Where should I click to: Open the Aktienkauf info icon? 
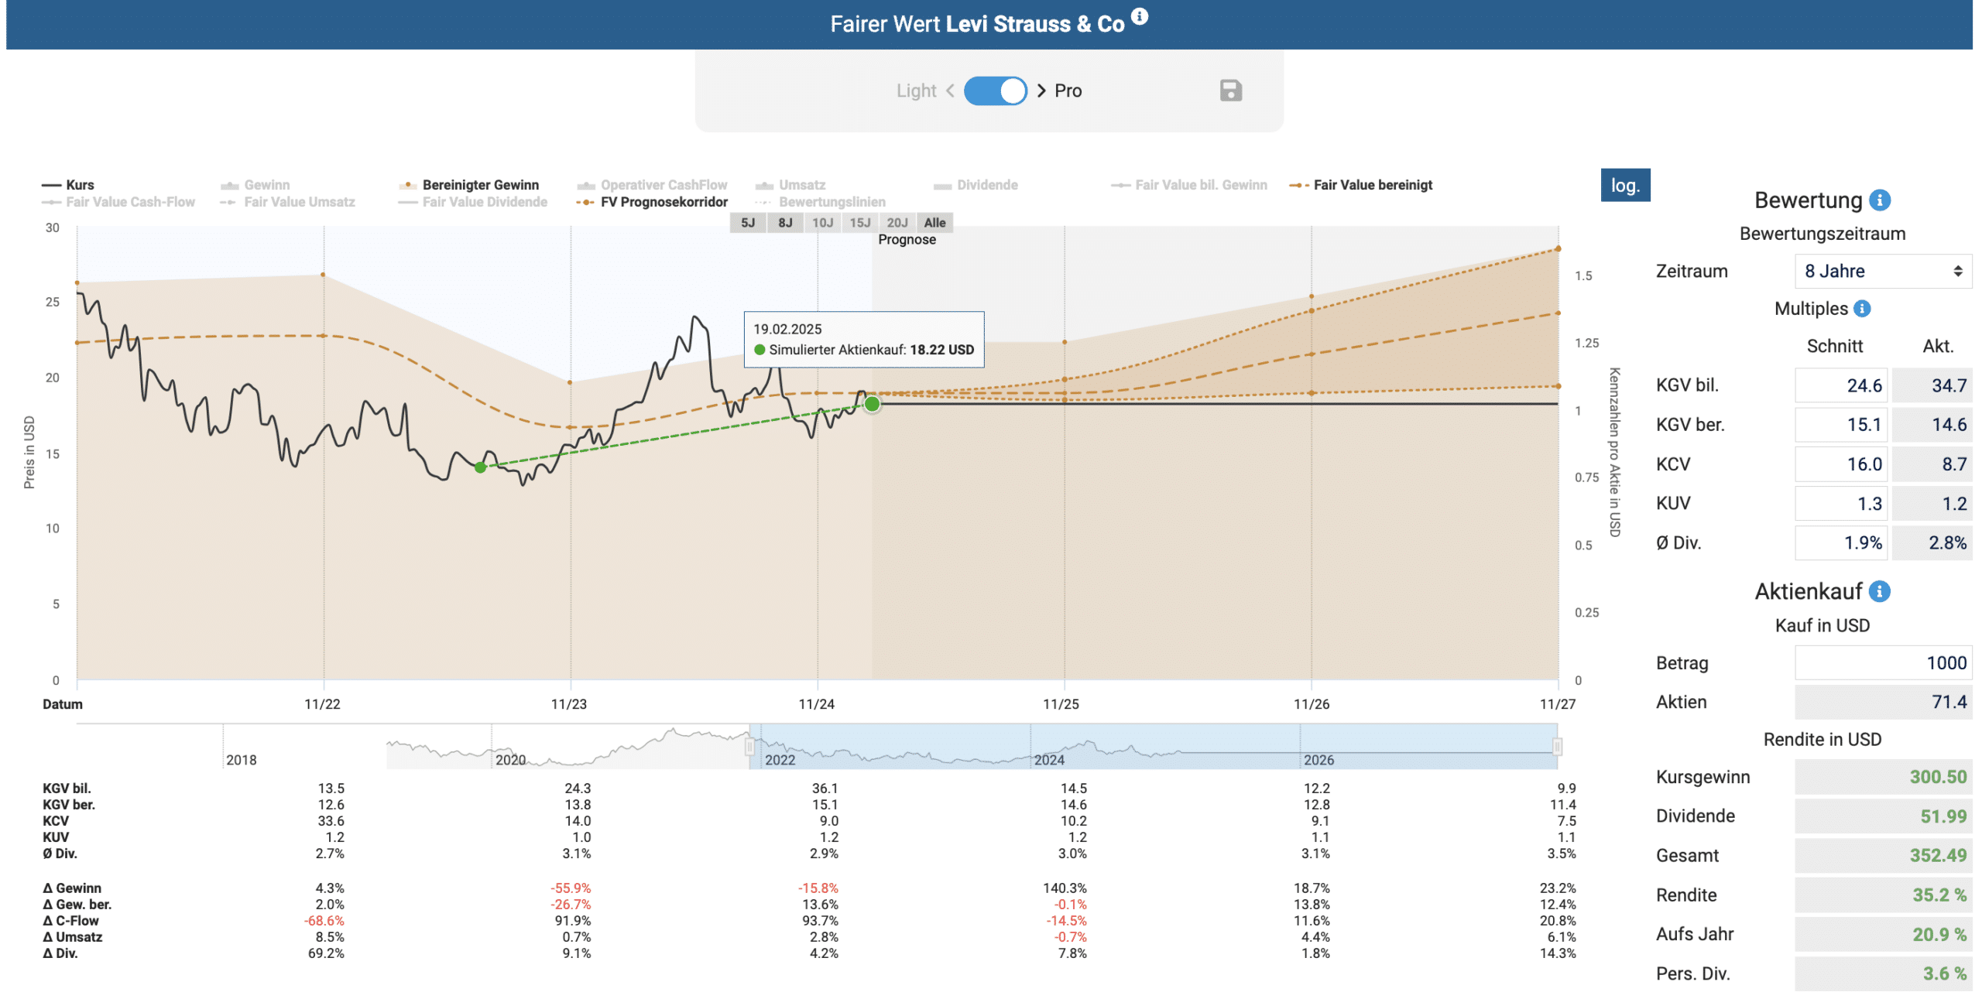tap(1879, 591)
